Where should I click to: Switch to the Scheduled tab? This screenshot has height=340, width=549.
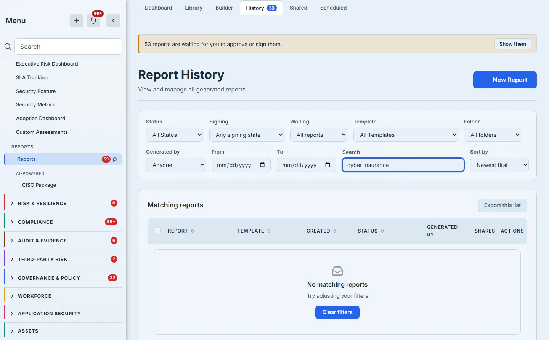coord(334,8)
